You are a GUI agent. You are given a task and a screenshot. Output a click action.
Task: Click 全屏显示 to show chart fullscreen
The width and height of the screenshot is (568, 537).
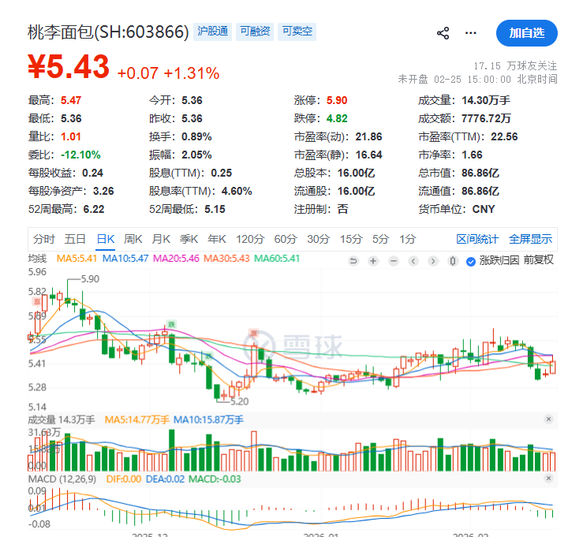coord(530,239)
